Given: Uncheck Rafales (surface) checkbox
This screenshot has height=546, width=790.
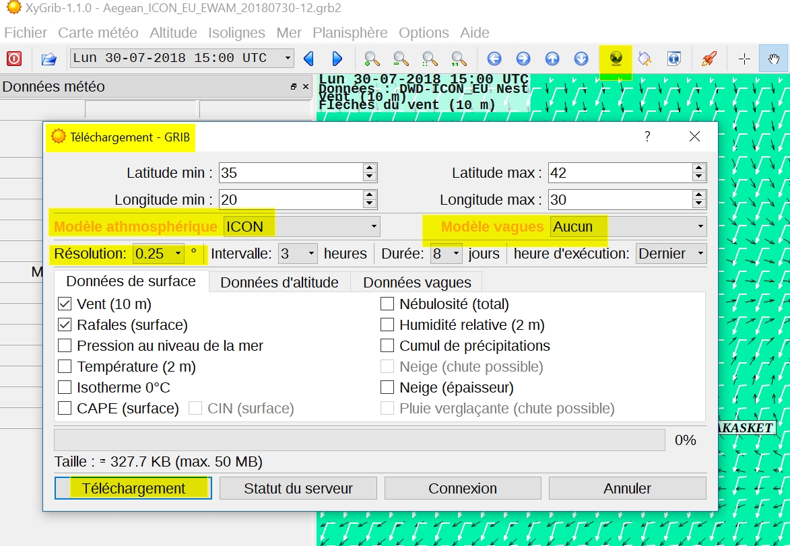Looking at the screenshot, I should 65,325.
